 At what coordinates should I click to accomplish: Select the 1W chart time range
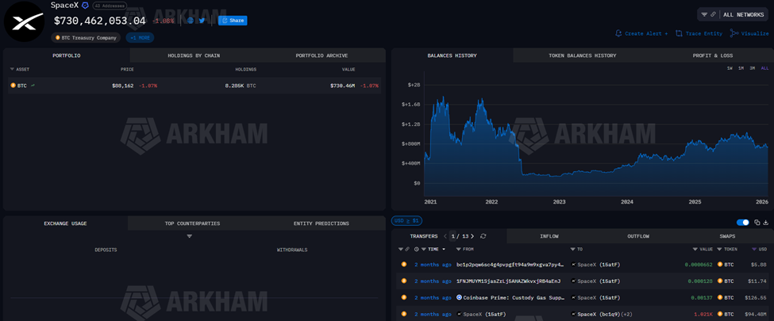point(730,68)
